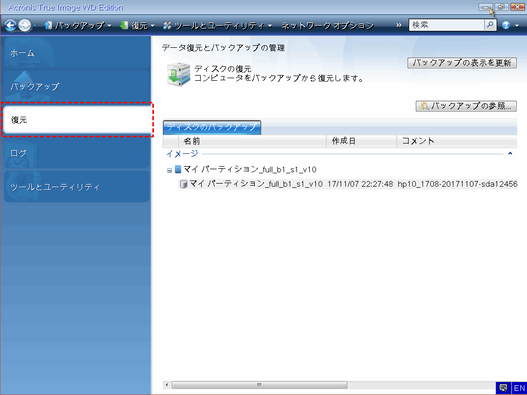The height and width of the screenshot is (395, 527).
Task: Click the horizontal scrollbar thumb
Action: 259,385
